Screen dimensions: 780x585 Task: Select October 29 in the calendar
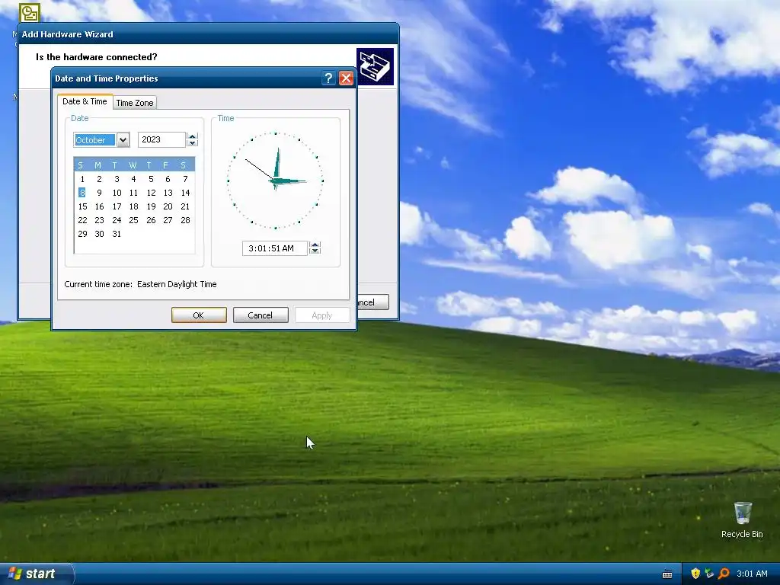[x=82, y=234]
